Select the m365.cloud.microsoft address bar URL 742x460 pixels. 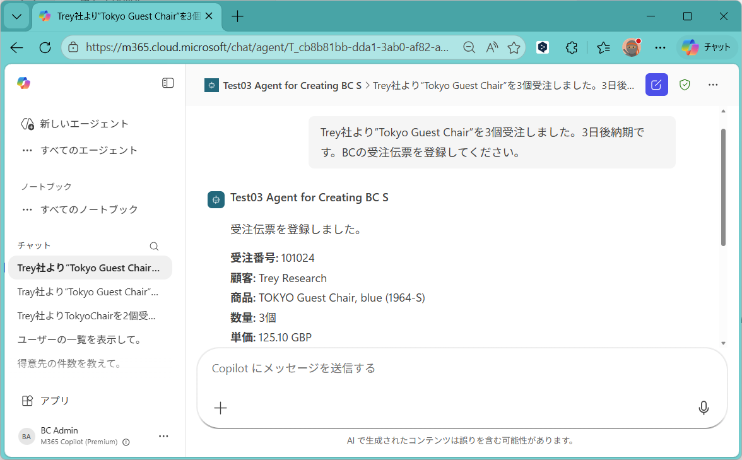pyautogui.click(x=267, y=47)
